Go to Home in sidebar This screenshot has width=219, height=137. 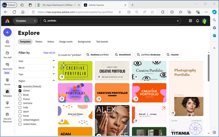[x=7, y=43]
